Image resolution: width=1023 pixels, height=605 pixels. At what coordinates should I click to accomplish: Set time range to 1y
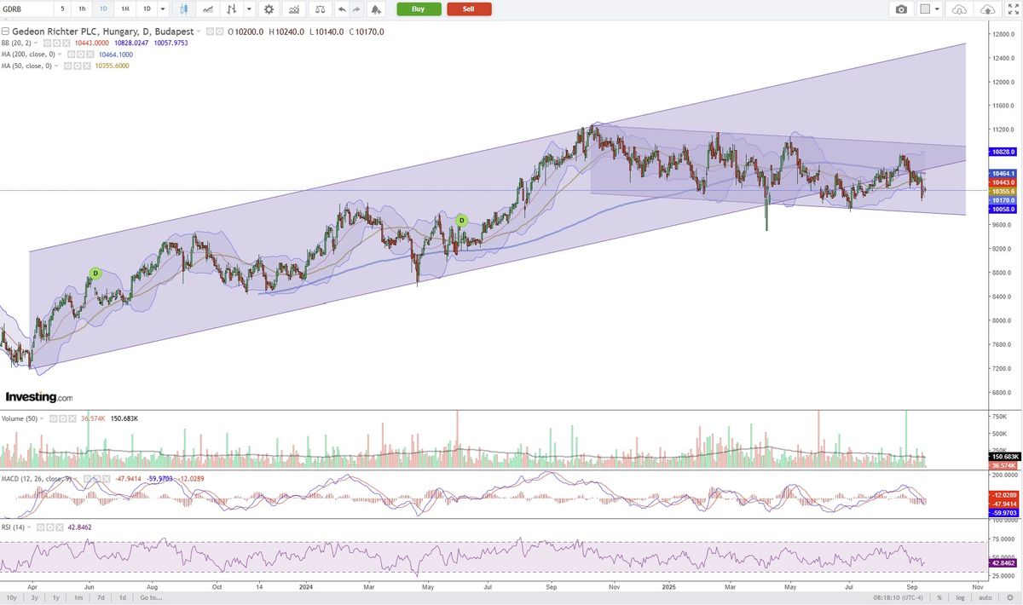pyautogui.click(x=56, y=598)
